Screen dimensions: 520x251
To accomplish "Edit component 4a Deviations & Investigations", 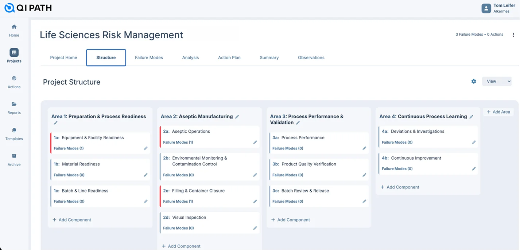I will click(474, 142).
